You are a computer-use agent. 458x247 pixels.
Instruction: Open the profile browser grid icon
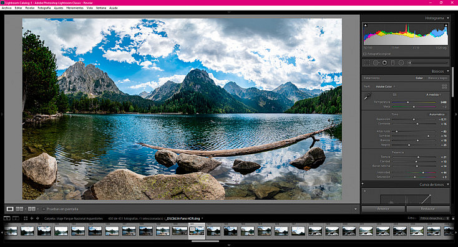444,86
